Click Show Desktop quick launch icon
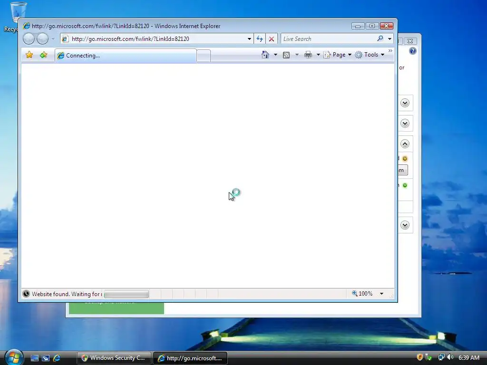This screenshot has height=365, width=487. (x=34, y=358)
